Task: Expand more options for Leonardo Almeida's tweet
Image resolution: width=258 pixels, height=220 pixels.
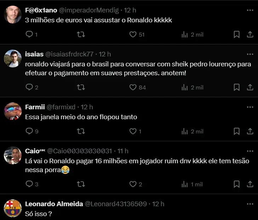Action: tap(250, 204)
